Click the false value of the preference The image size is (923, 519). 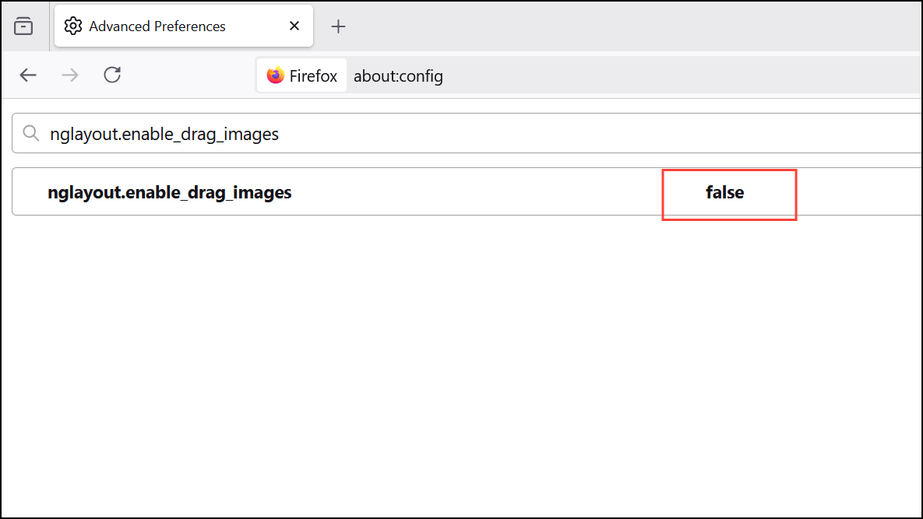coord(724,192)
